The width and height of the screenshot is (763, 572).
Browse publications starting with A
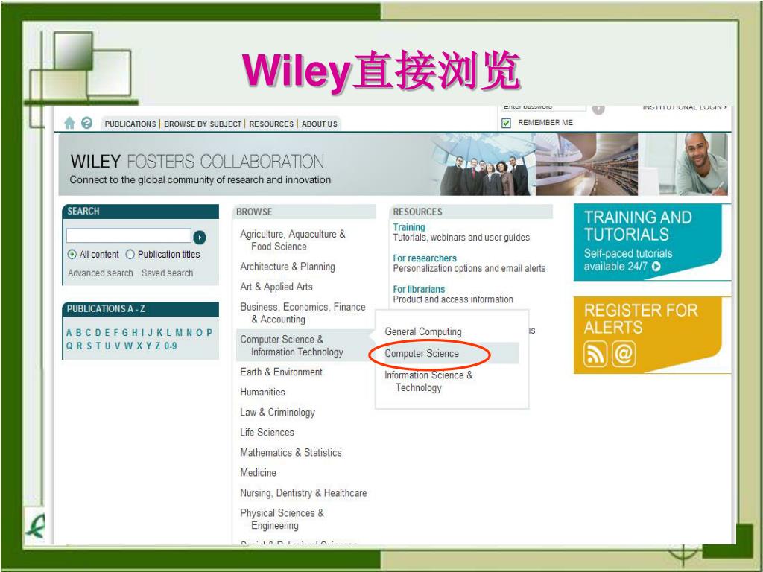pyautogui.click(x=69, y=333)
